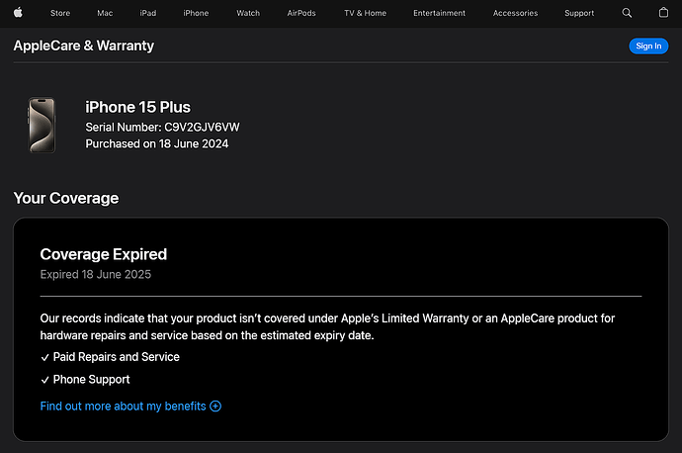Select iPhone in the top navigation
Viewport: 682px width, 453px height.
(196, 13)
